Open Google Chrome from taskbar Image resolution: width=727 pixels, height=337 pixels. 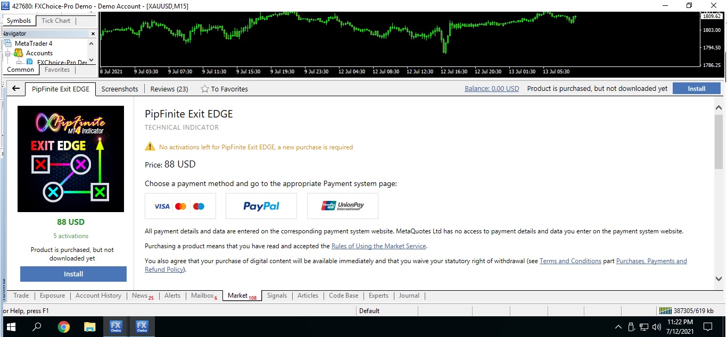[x=63, y=327]
